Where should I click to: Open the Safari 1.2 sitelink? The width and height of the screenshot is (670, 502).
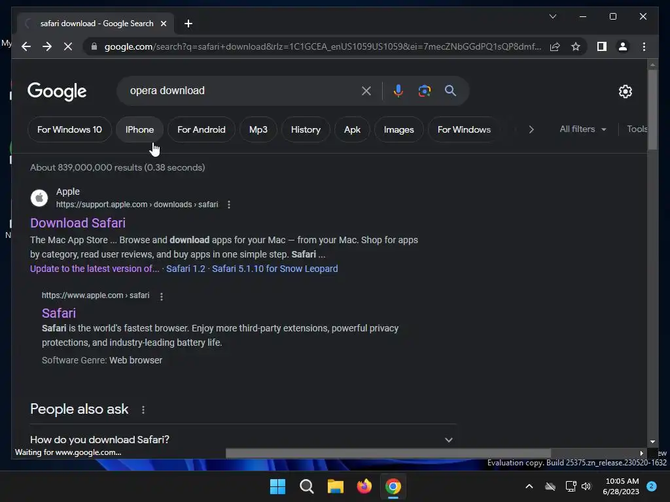[186, 269]
